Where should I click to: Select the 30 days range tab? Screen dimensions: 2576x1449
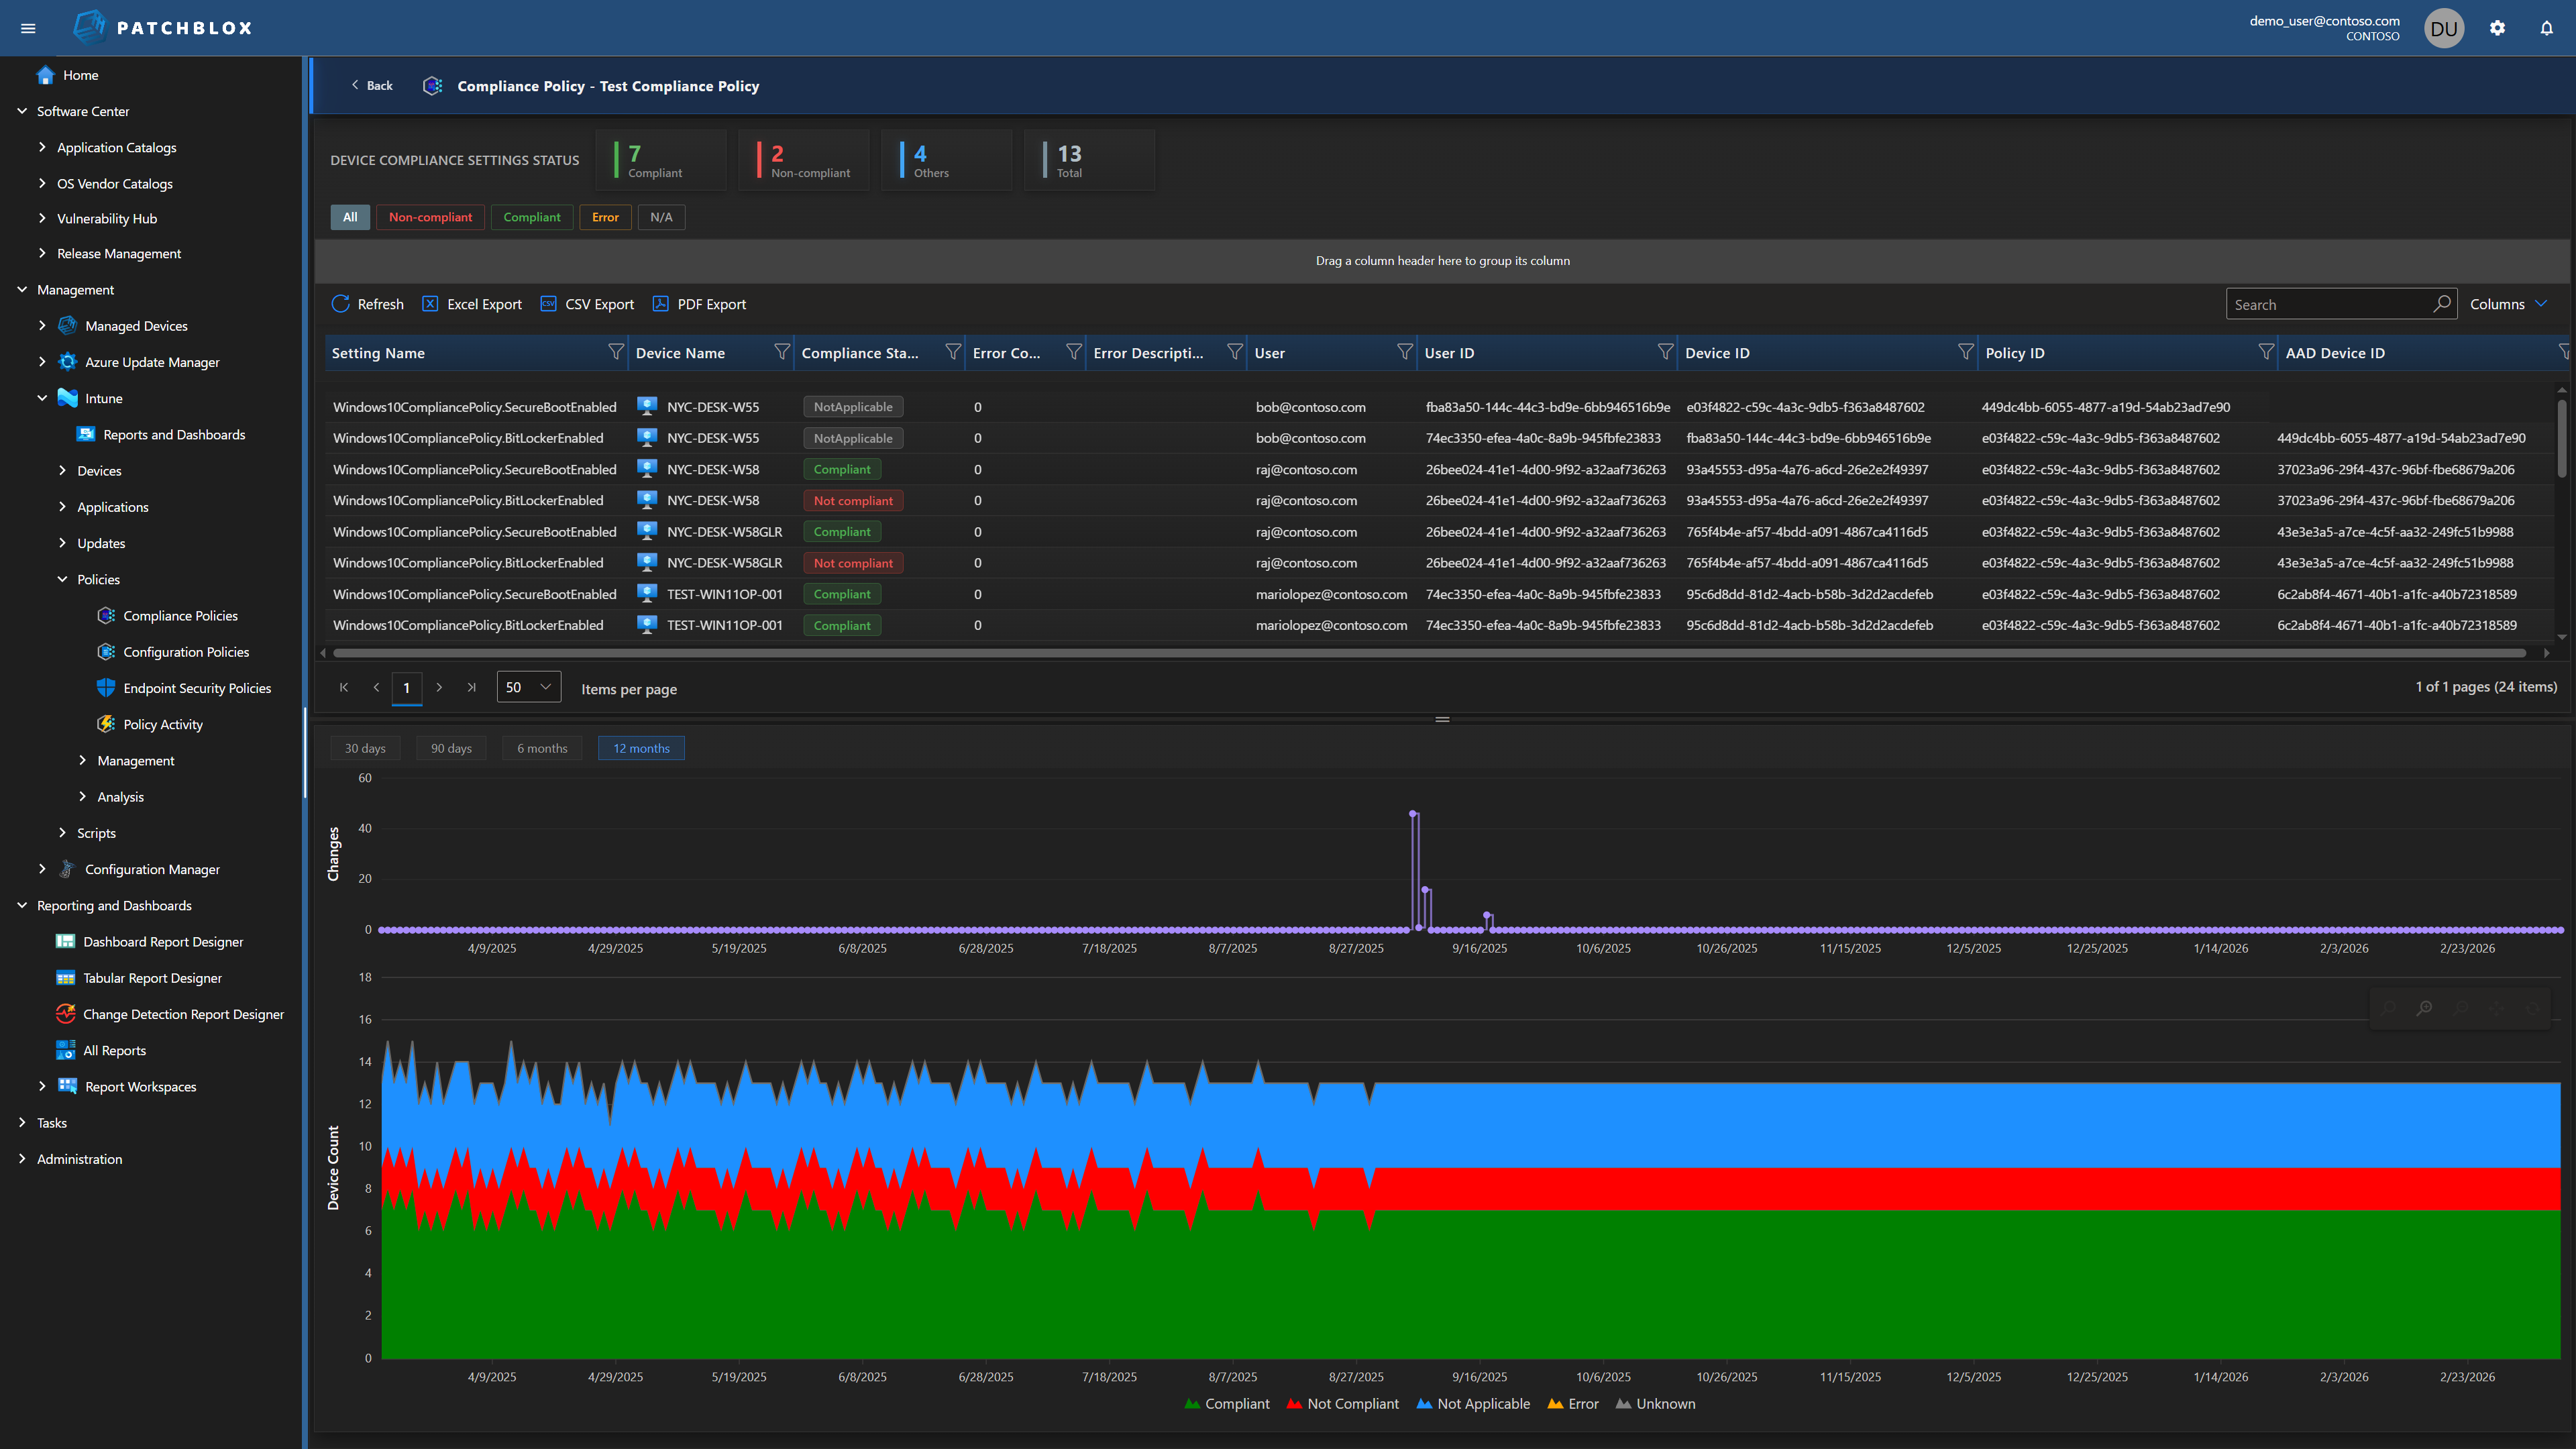[x=365, y=748]
